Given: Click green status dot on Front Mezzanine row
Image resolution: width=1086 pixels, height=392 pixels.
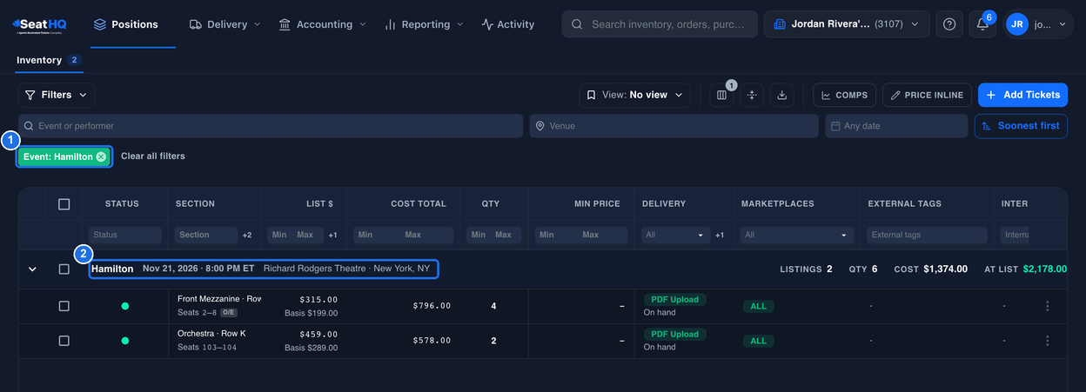Looking at the screenshot, I should [125, 306].
